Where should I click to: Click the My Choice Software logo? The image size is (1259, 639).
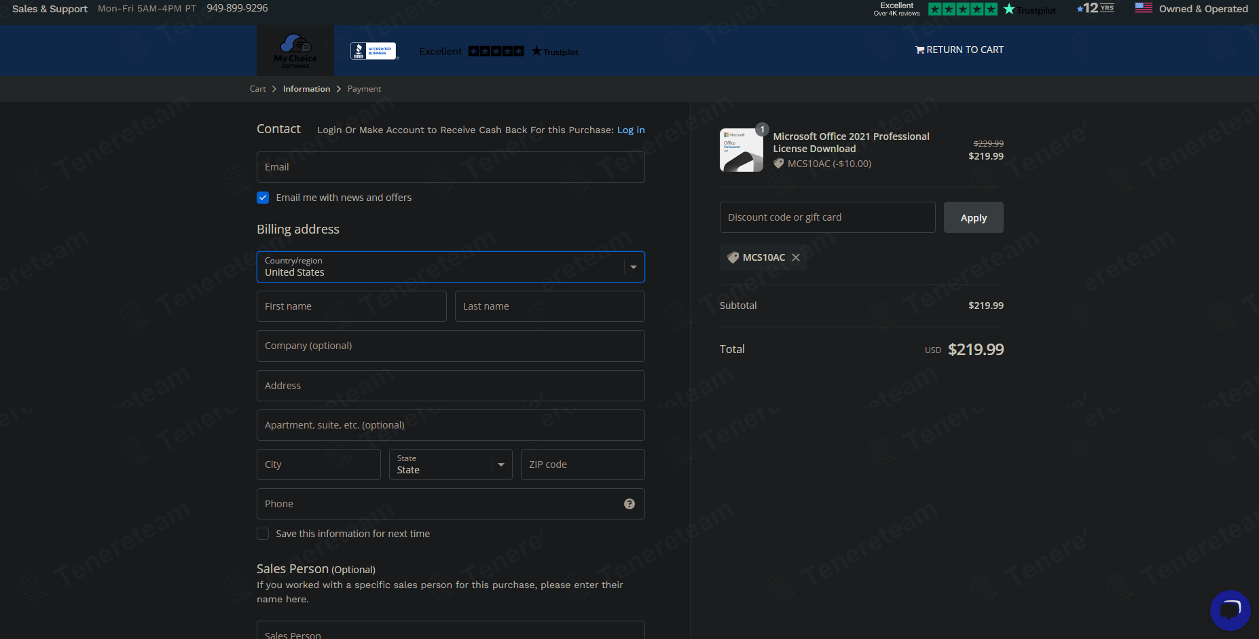tap(295, 51)
